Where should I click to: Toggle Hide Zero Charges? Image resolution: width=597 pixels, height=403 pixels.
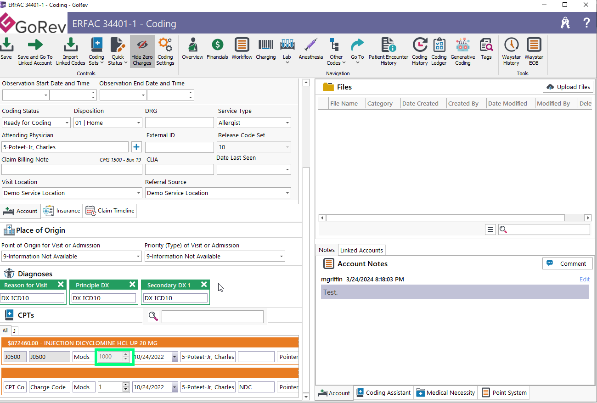[142, 51]
